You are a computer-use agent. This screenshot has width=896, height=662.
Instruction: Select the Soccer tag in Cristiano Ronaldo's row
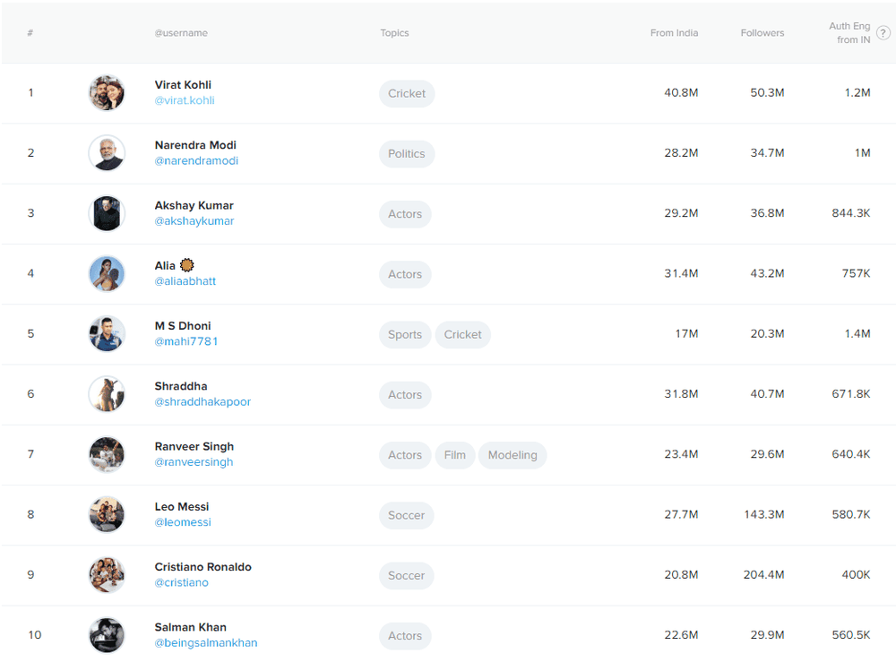click(406, 576)
